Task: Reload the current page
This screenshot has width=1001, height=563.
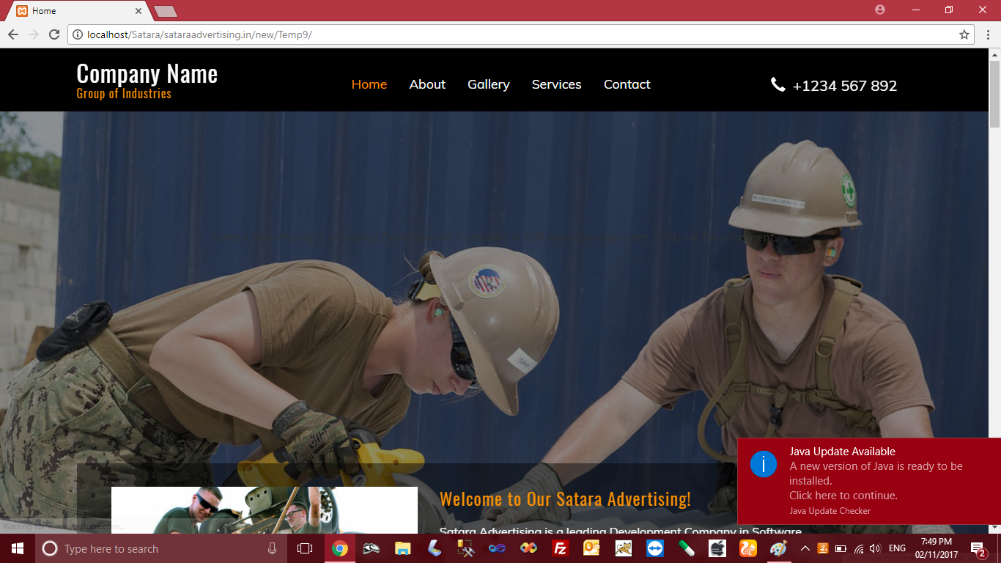Action: [x=53, y=34]
